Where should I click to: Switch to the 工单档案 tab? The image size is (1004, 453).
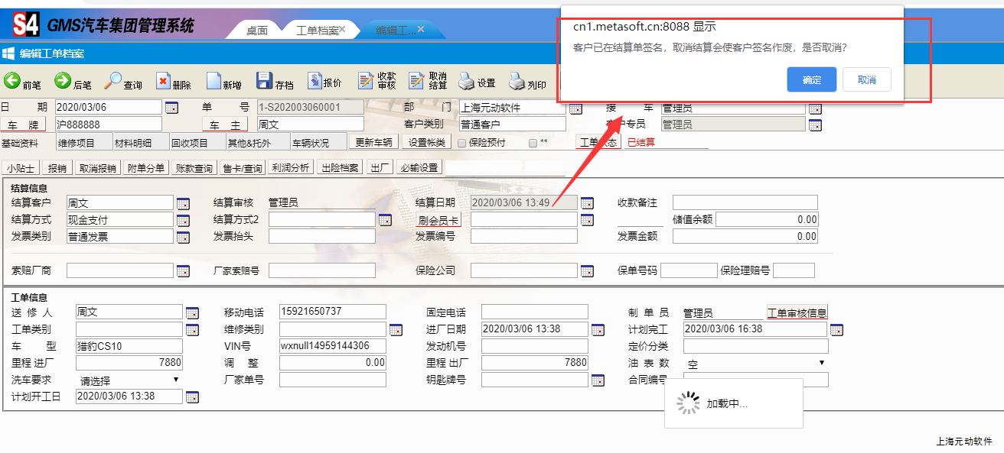[317, 31]
